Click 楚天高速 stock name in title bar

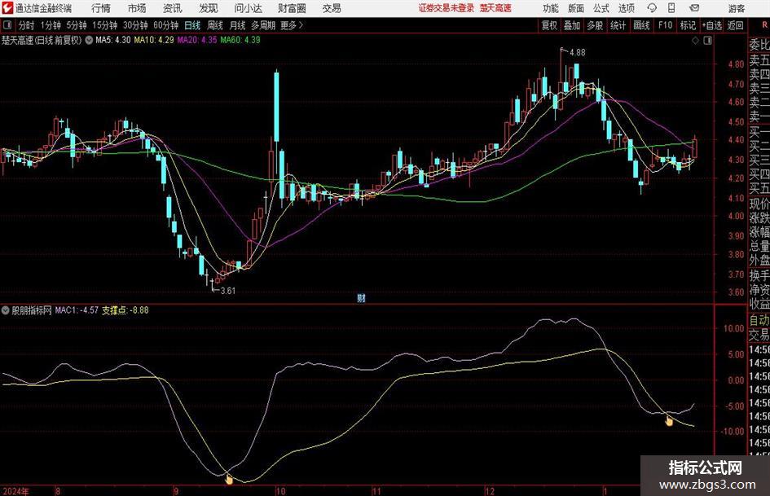(495, 8)
